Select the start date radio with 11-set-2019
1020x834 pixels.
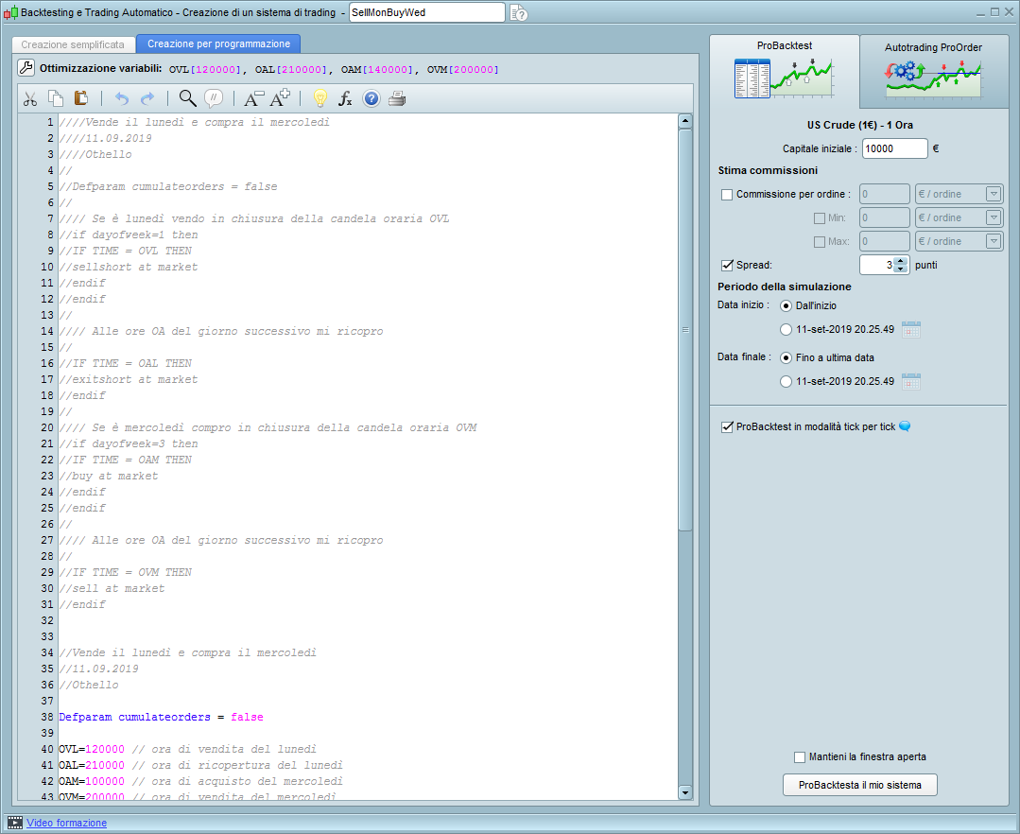786,329
